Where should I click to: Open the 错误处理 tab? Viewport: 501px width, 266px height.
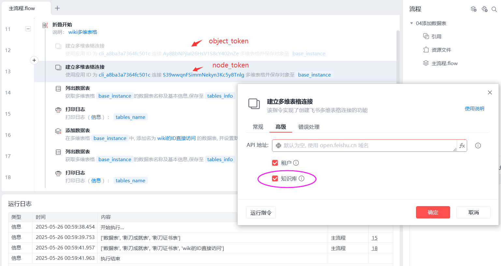[x=309, y=127]
